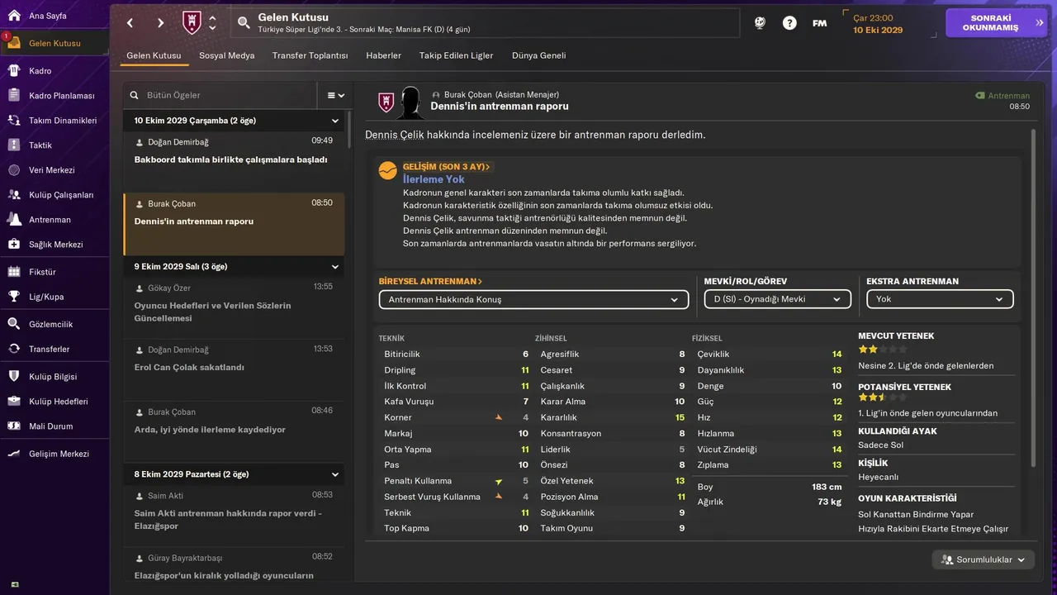Collapse the 10 Ekim 2029 Çarşamba group

coord(335,121)
